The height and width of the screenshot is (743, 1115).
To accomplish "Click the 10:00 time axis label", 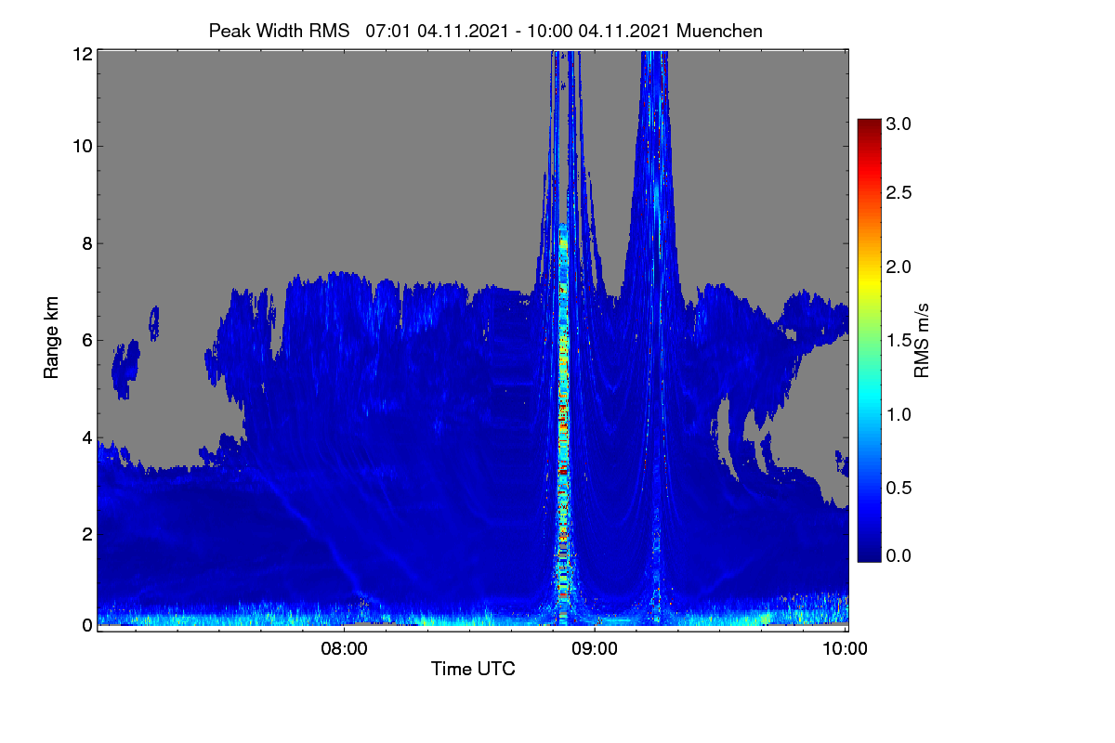I will [846, 648].
